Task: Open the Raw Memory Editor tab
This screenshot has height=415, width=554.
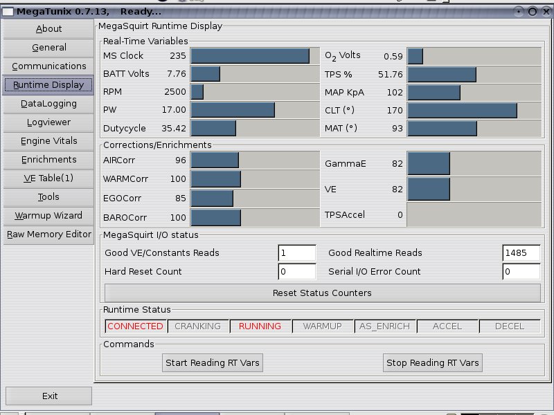Action: [48, 234]
